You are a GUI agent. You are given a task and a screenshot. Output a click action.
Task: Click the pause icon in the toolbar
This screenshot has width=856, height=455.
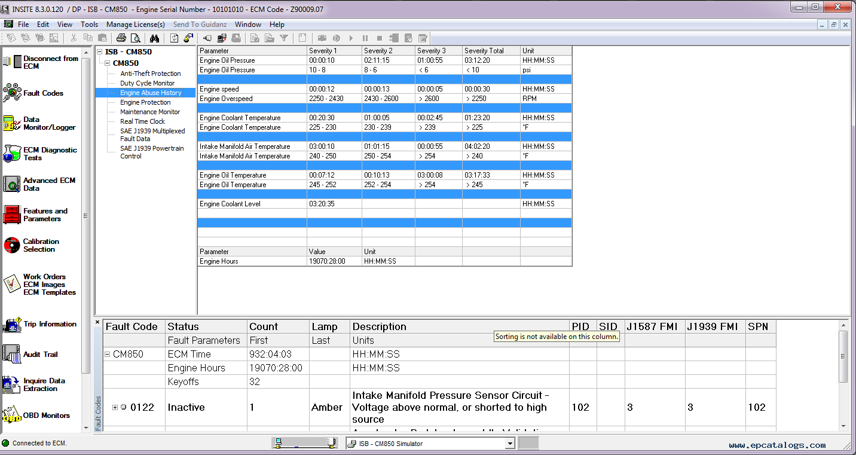365,38
